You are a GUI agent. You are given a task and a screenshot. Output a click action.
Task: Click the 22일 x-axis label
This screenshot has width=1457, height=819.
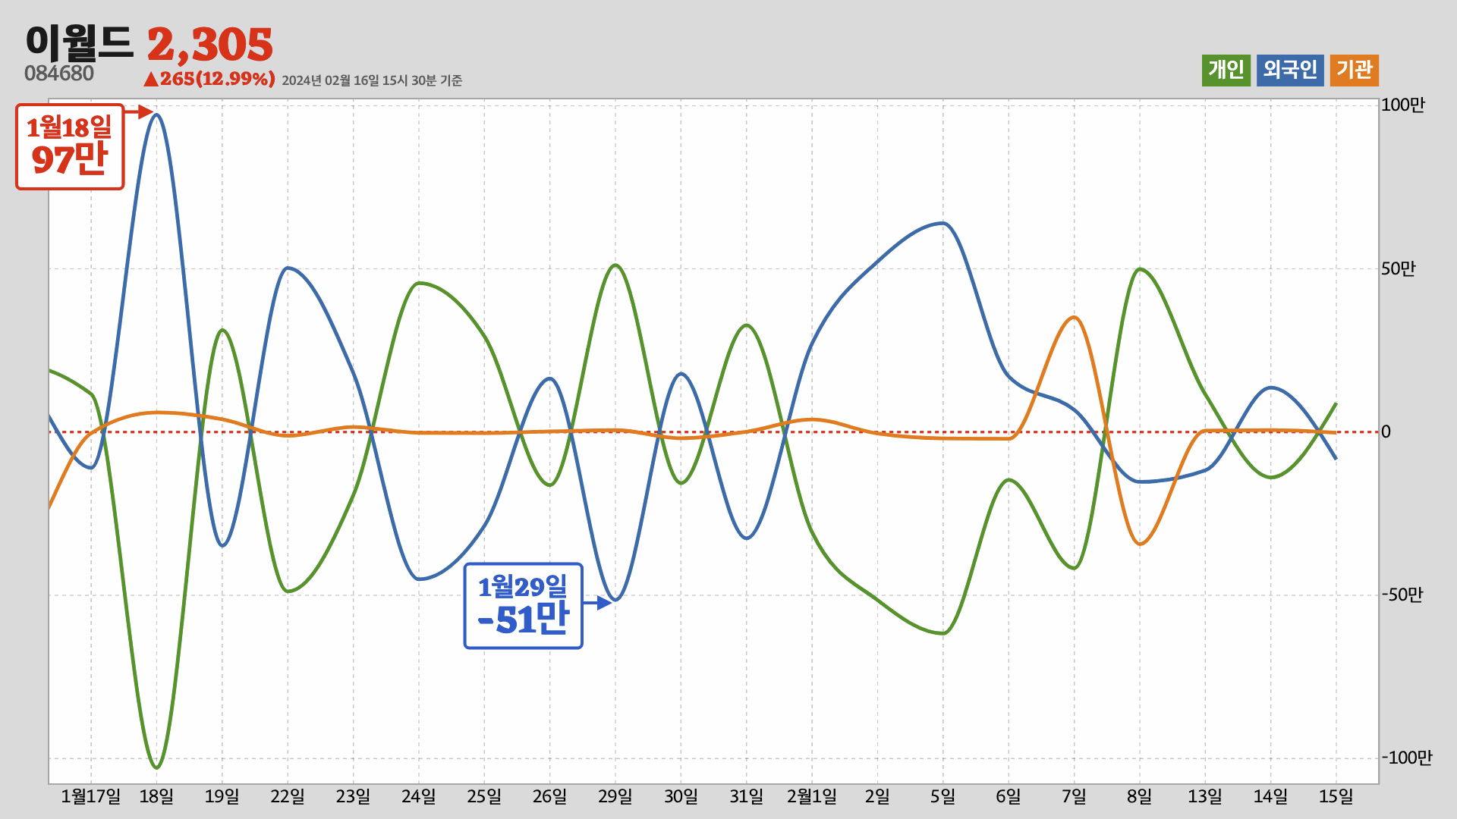(x=288, y=797)
